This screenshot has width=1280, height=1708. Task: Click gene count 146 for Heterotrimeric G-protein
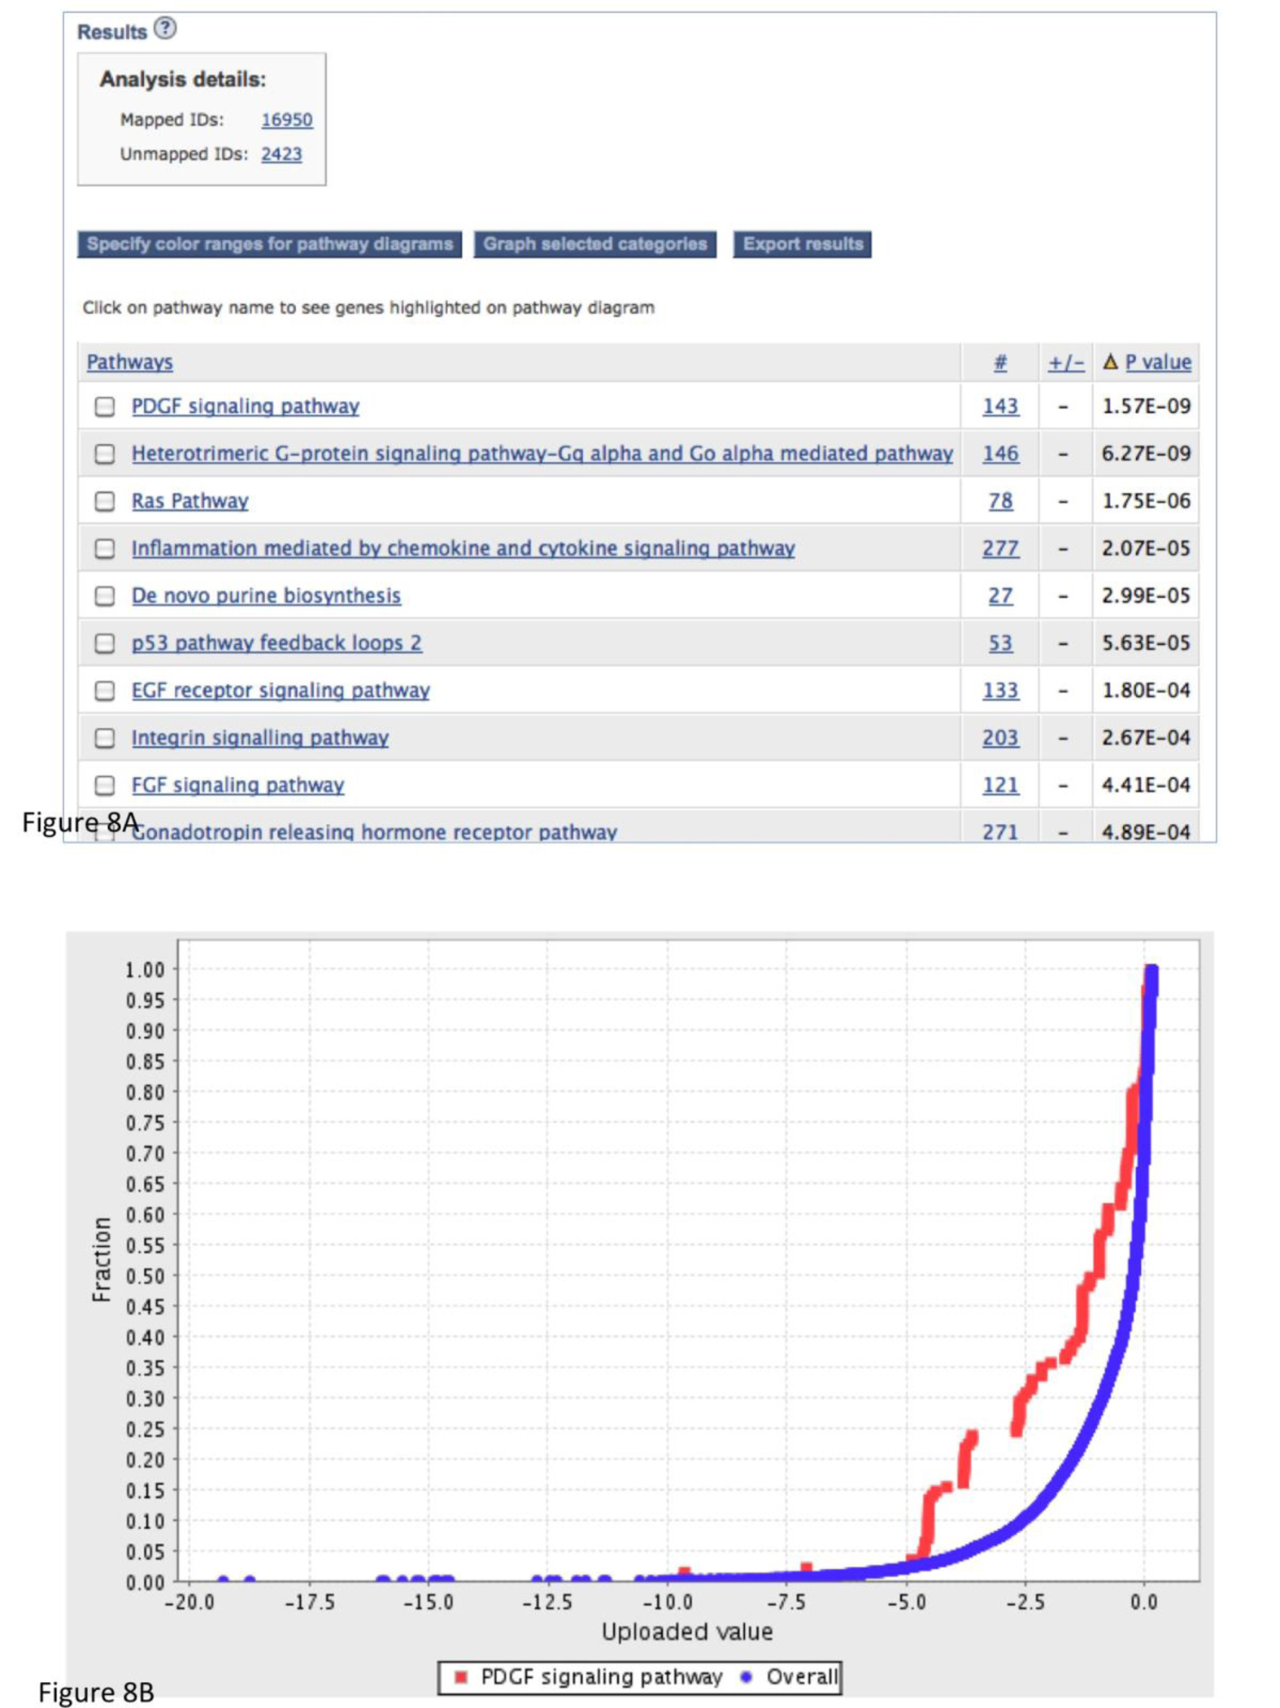pyautogui.click(x=1000, y=453)
